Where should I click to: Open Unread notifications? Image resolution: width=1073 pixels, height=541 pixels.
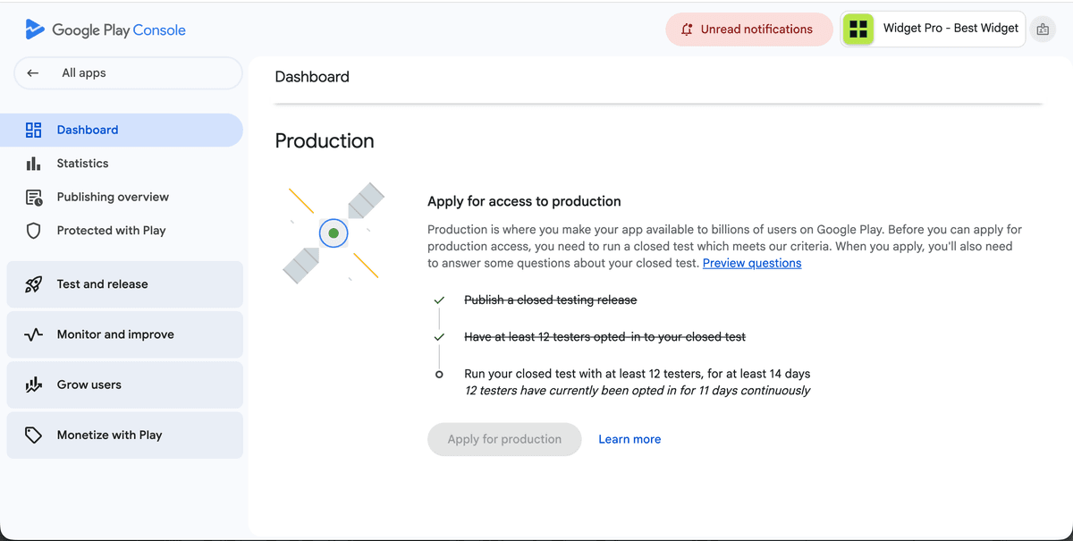(x=749, y=30)
